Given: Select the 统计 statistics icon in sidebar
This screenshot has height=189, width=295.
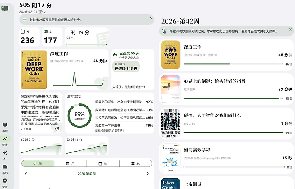Looking at the screenshot, I should (5, 139).
